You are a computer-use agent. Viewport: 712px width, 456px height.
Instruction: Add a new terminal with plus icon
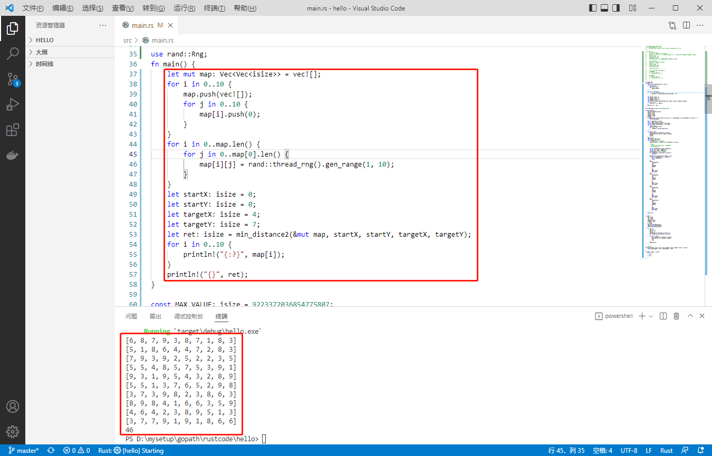click(x=642, y=316)
